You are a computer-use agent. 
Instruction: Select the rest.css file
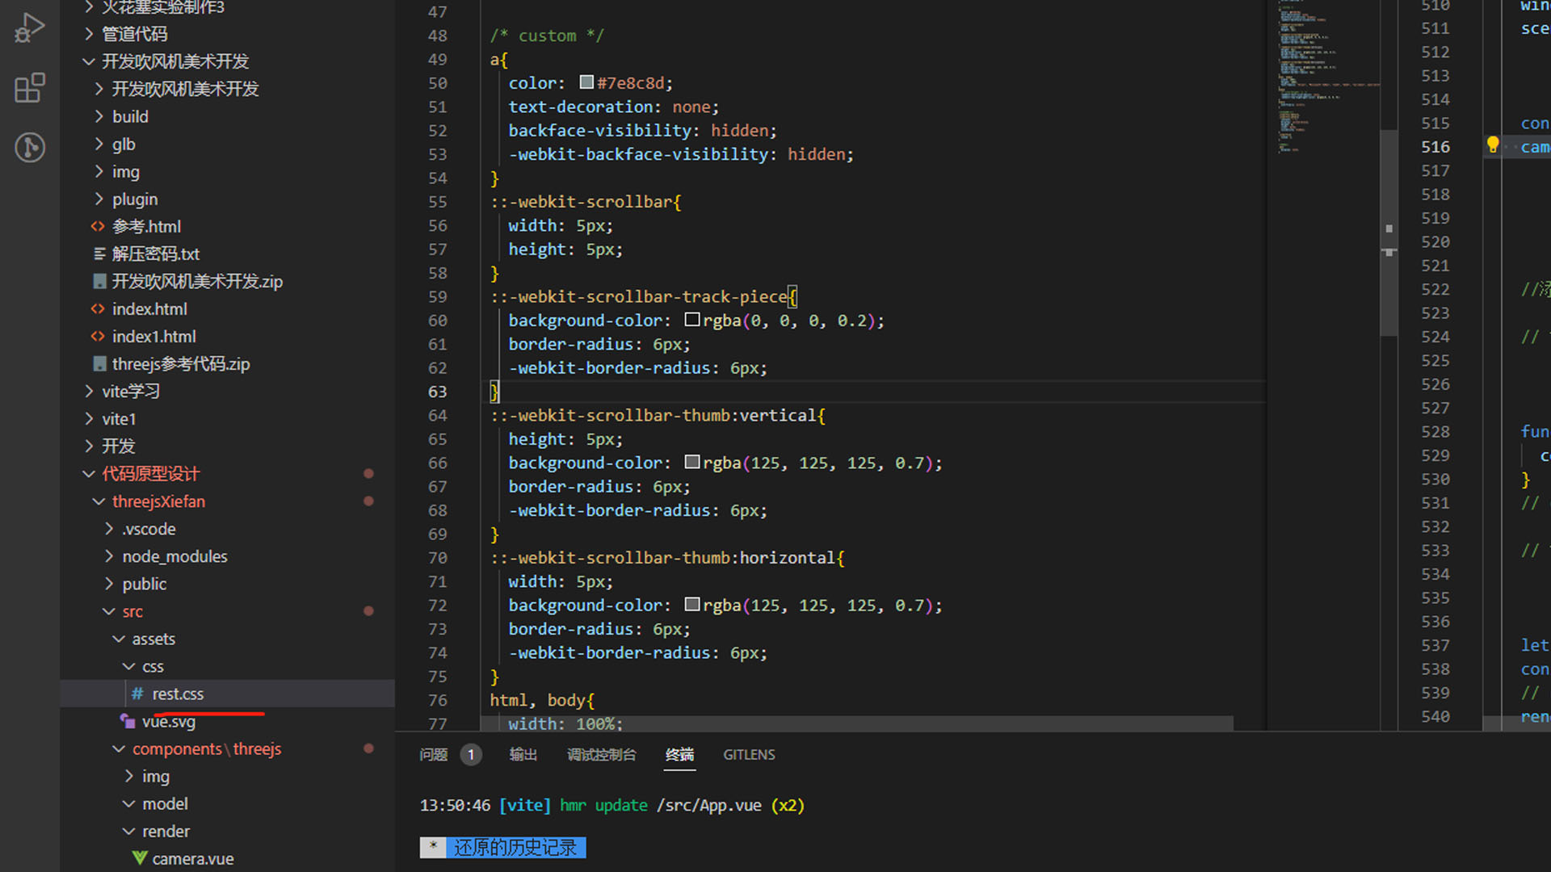(x=228, y=694)
